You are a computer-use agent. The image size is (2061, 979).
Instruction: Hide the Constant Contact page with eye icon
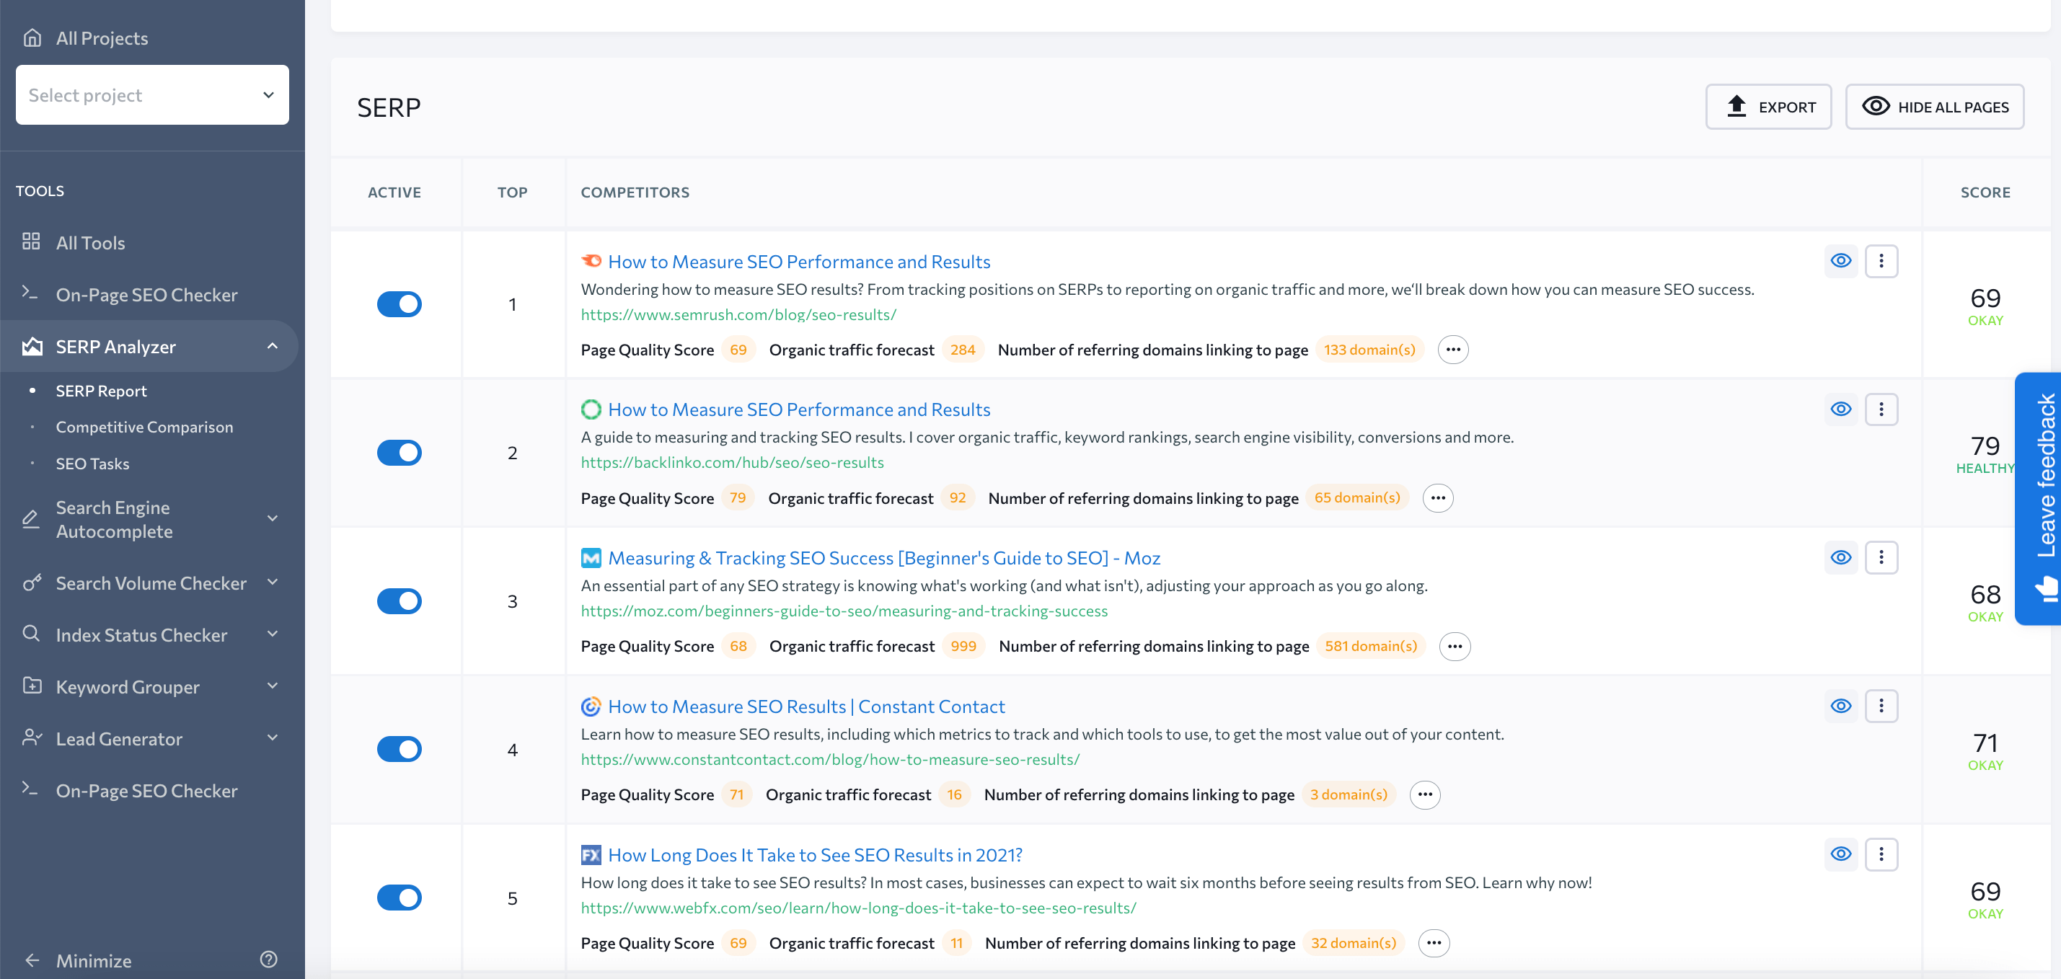tap(1841, 706)
